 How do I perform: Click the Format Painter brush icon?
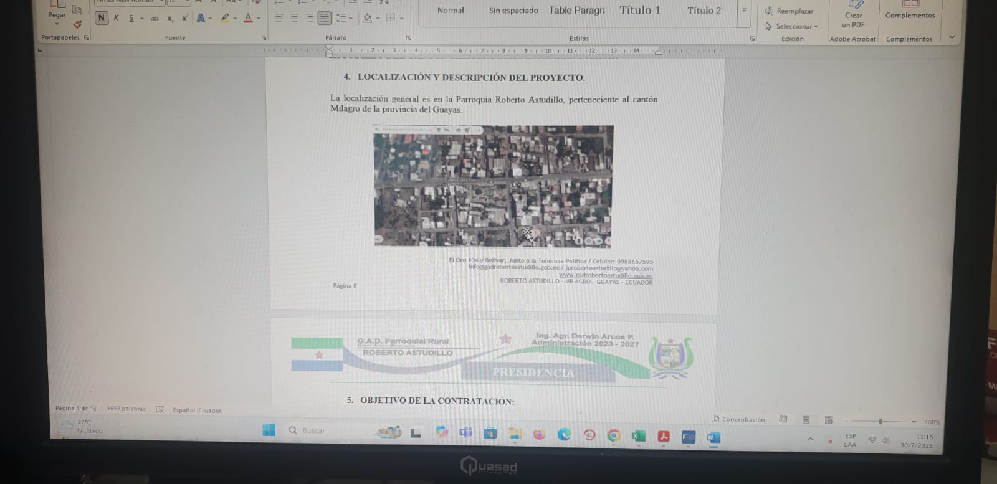coord(77,24)
